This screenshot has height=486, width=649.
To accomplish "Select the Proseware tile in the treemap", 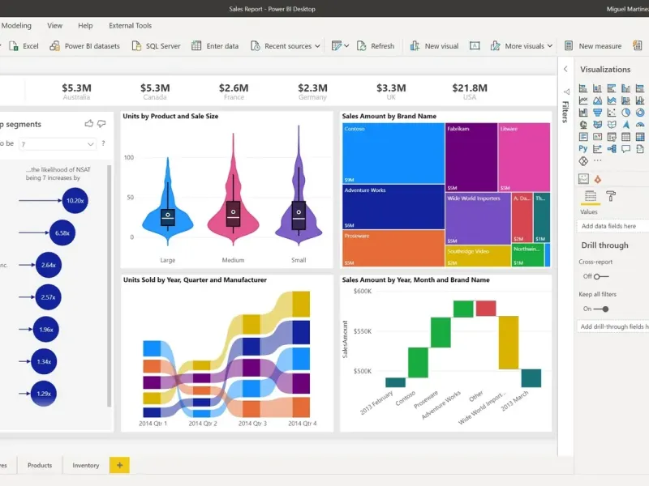I will tap(393, 249).
